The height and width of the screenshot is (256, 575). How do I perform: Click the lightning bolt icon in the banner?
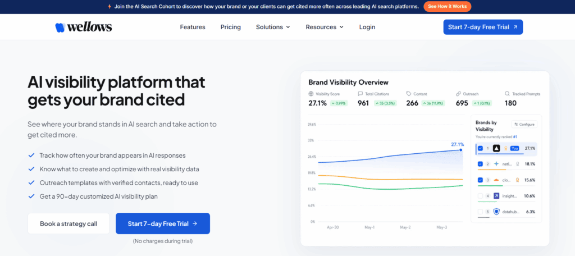(x=109, y=7)
